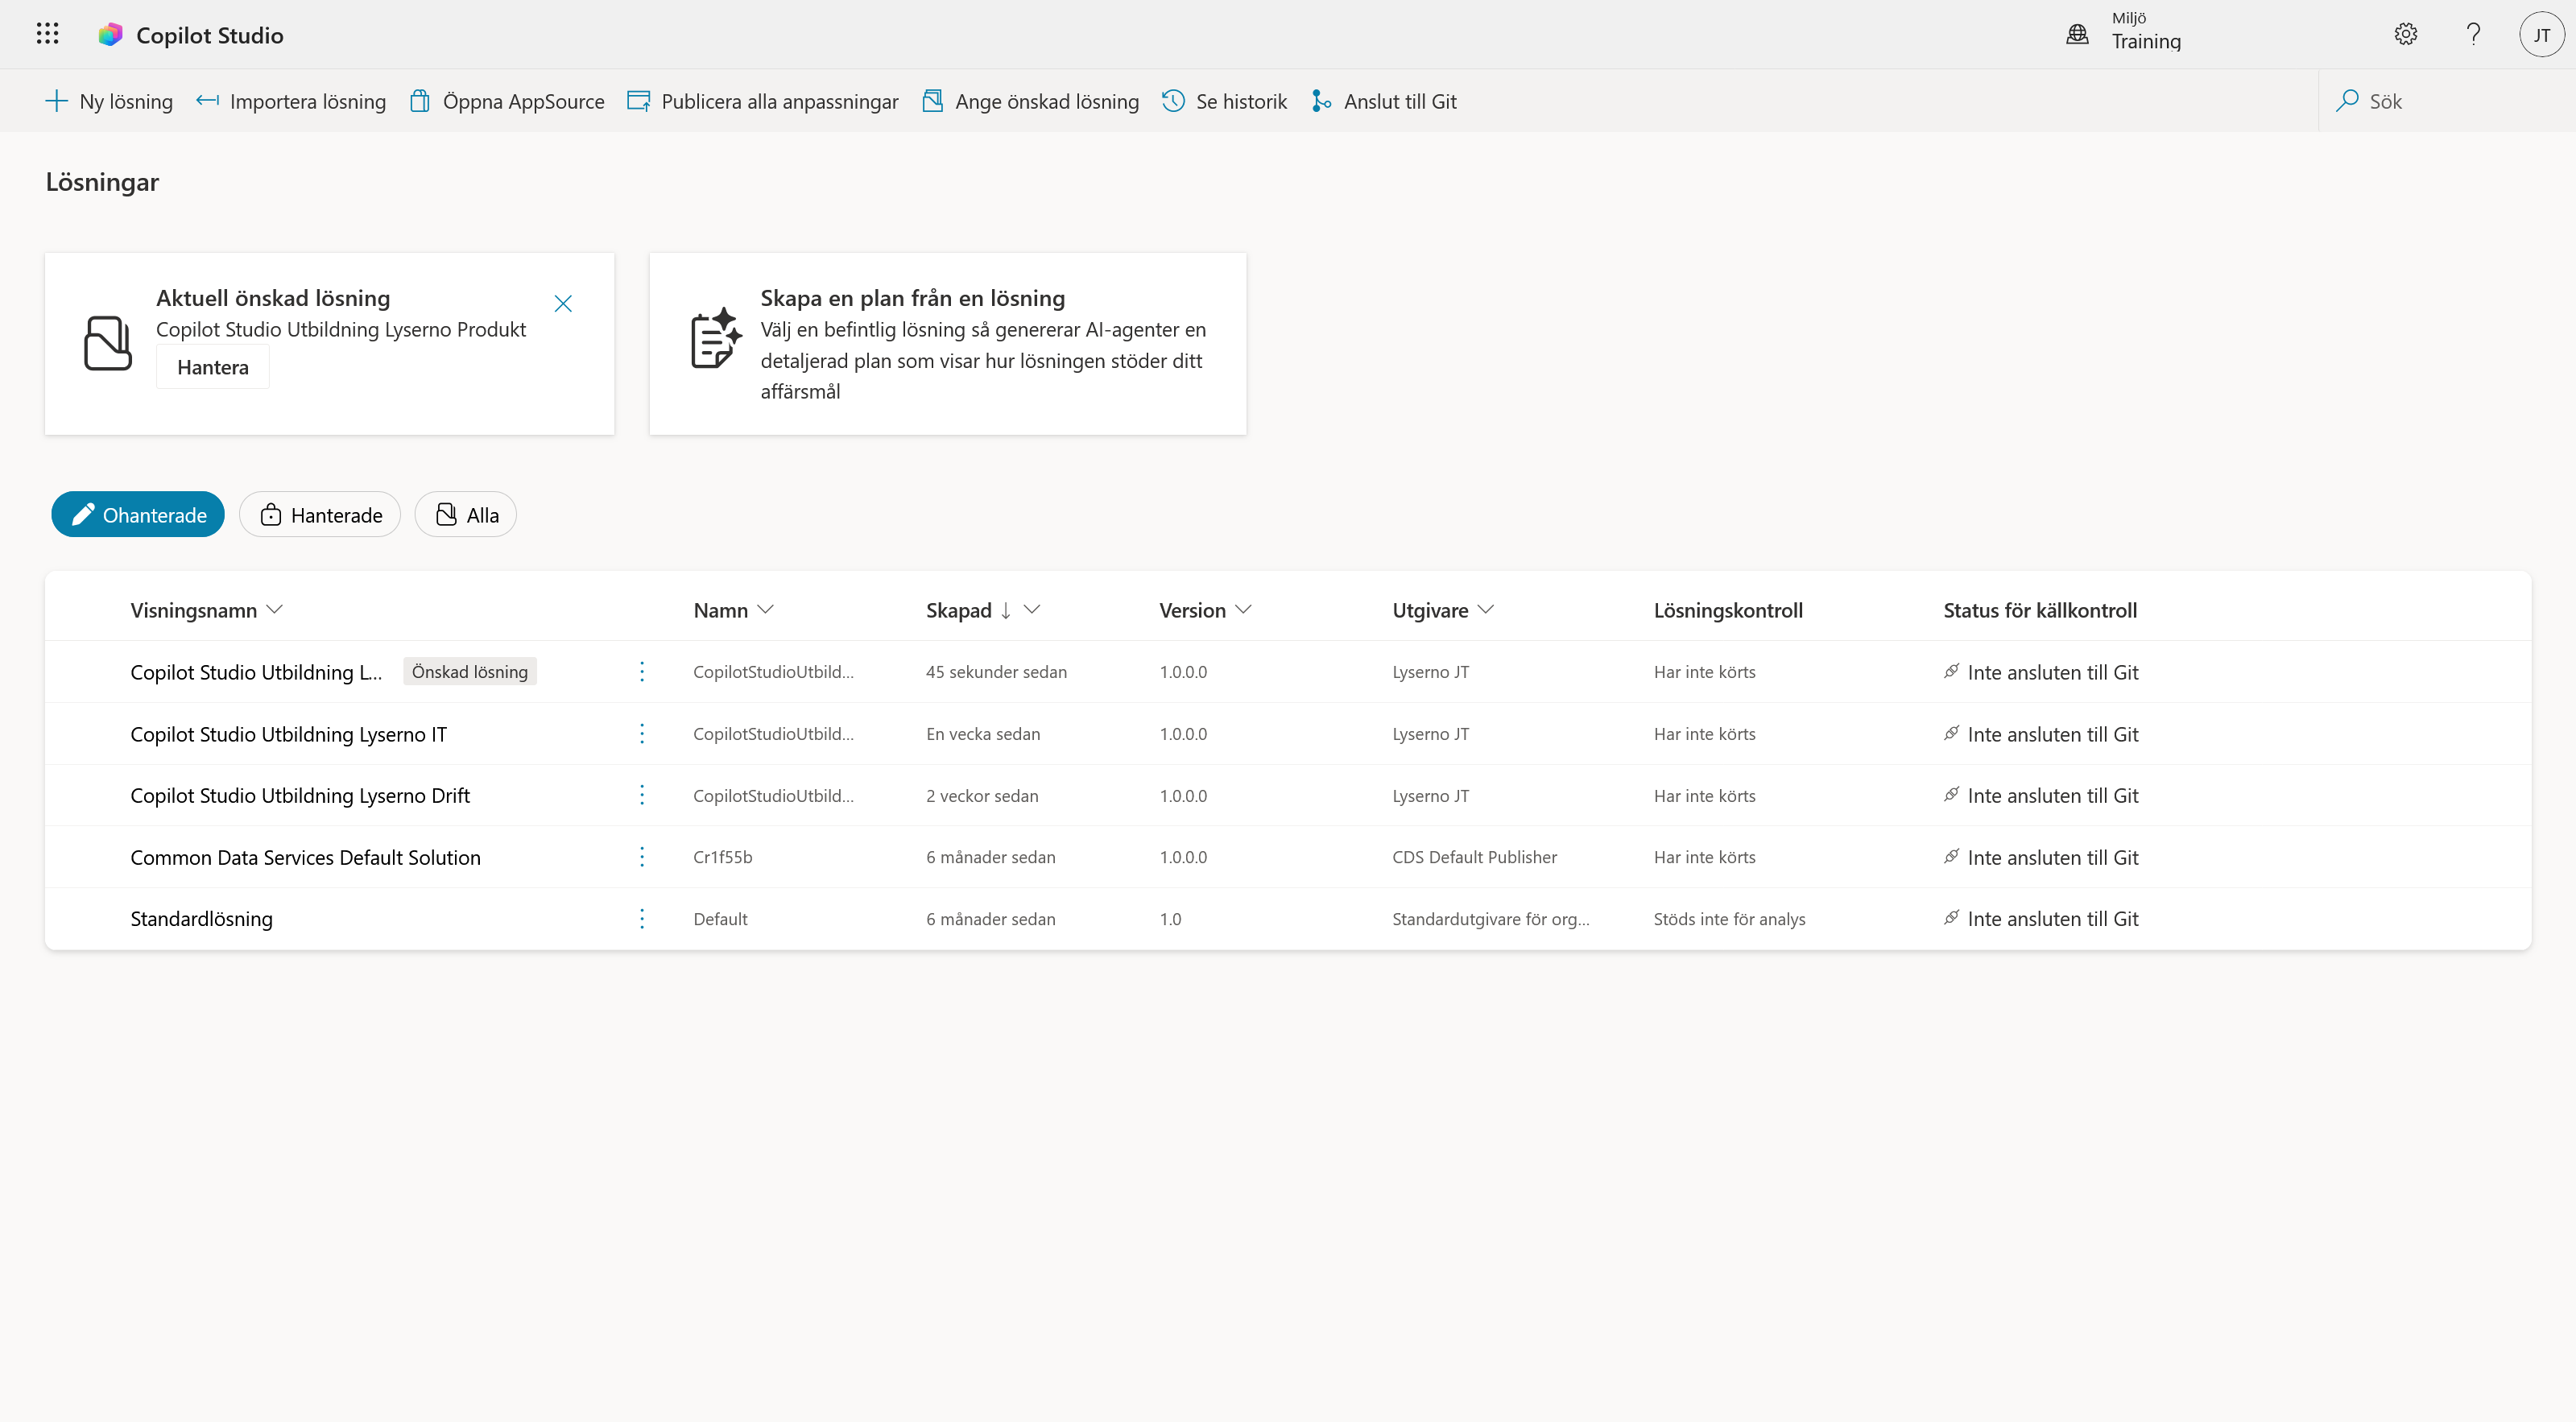Click the Copilot Studio logo icon
Image resolution: width=2576 pixels, height=1422 pixels.
tap(110, 35)
